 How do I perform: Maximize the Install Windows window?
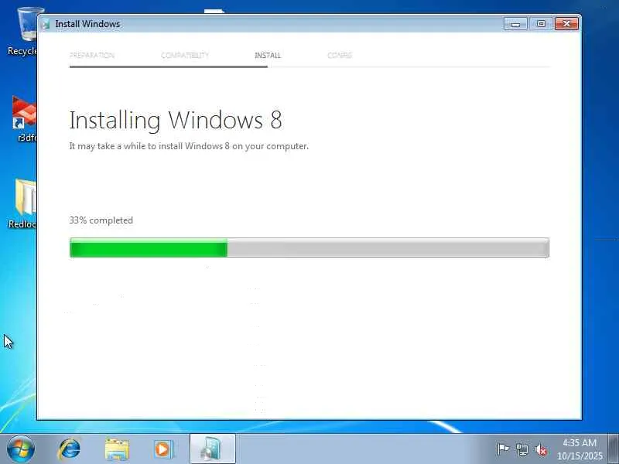click(x=541, y=24)
